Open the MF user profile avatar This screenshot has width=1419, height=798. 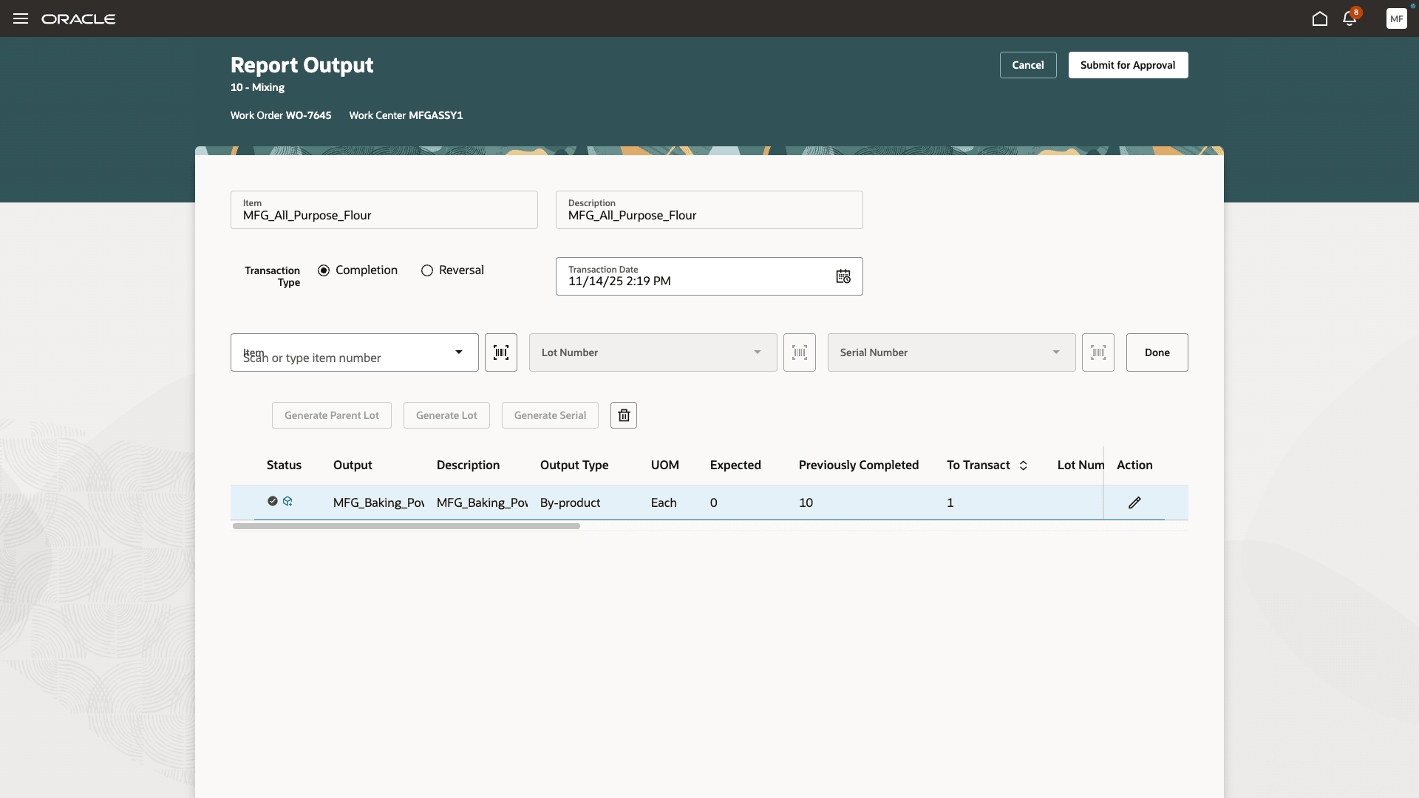(x=1396, y=18)
